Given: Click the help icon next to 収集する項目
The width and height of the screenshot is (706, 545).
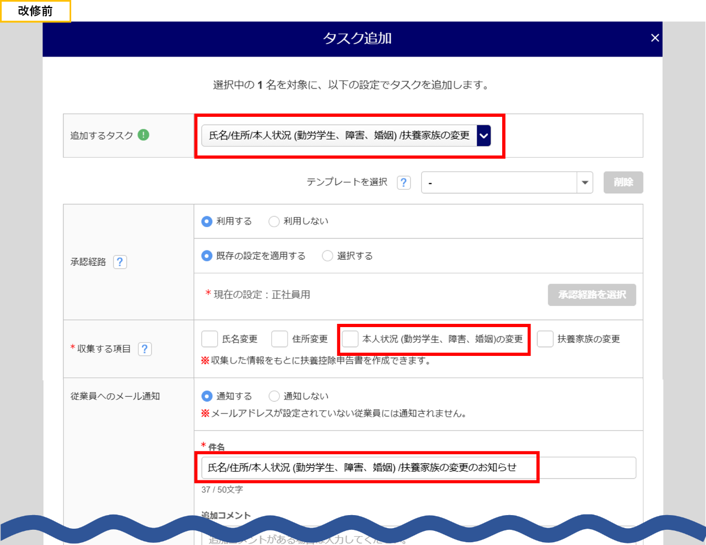Looking at the screenshot, I should pyautogui.click(x=145, y=349).
